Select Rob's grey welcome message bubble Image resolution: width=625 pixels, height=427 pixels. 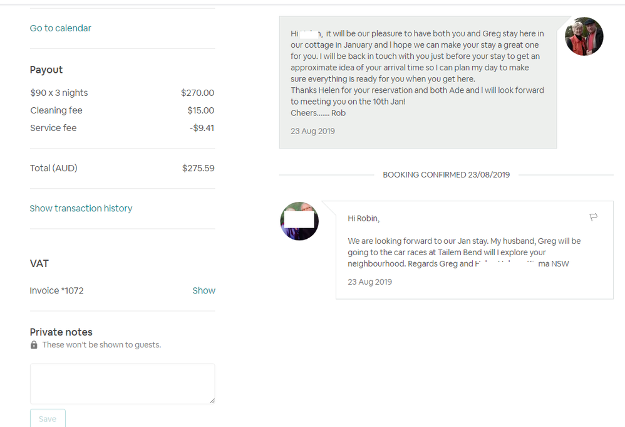coord(418,82)
